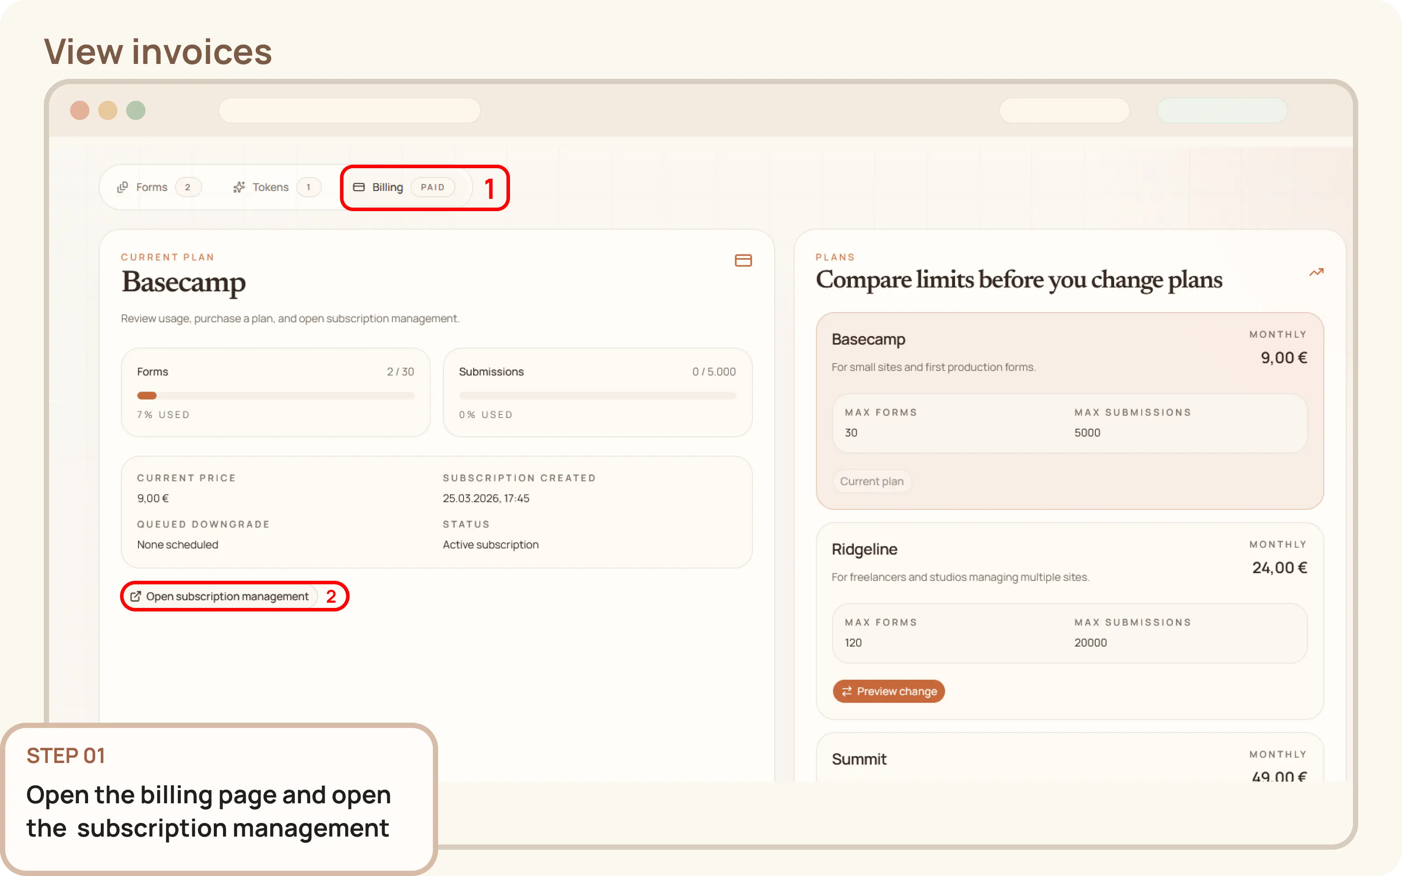Click the PAID badge next to Billing
Image resolution: width=1402 pixels, height=876 pixels.
tap(433, 187)
